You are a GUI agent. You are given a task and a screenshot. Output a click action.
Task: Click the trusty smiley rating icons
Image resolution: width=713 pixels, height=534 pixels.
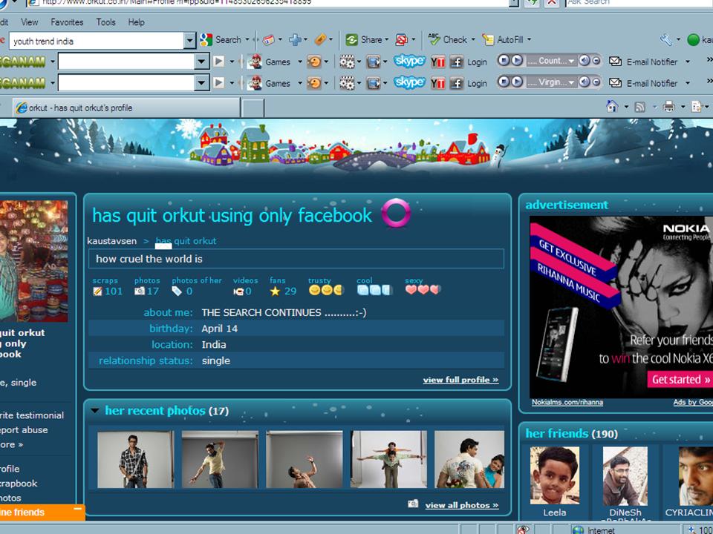(325, 290)
